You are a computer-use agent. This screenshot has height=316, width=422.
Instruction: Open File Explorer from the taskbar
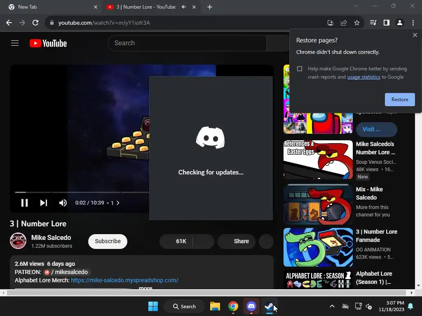(215, 306)
